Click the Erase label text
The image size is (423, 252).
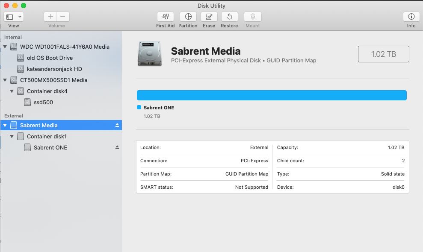pyautogui.click(x=209, y=26)
